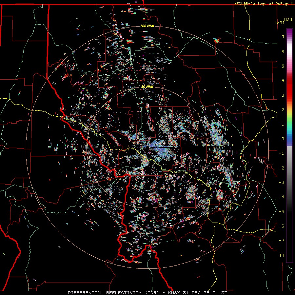The image size is (295, 295).
Task: Click the [dB] unit label
Action: [x=280, y=23]
